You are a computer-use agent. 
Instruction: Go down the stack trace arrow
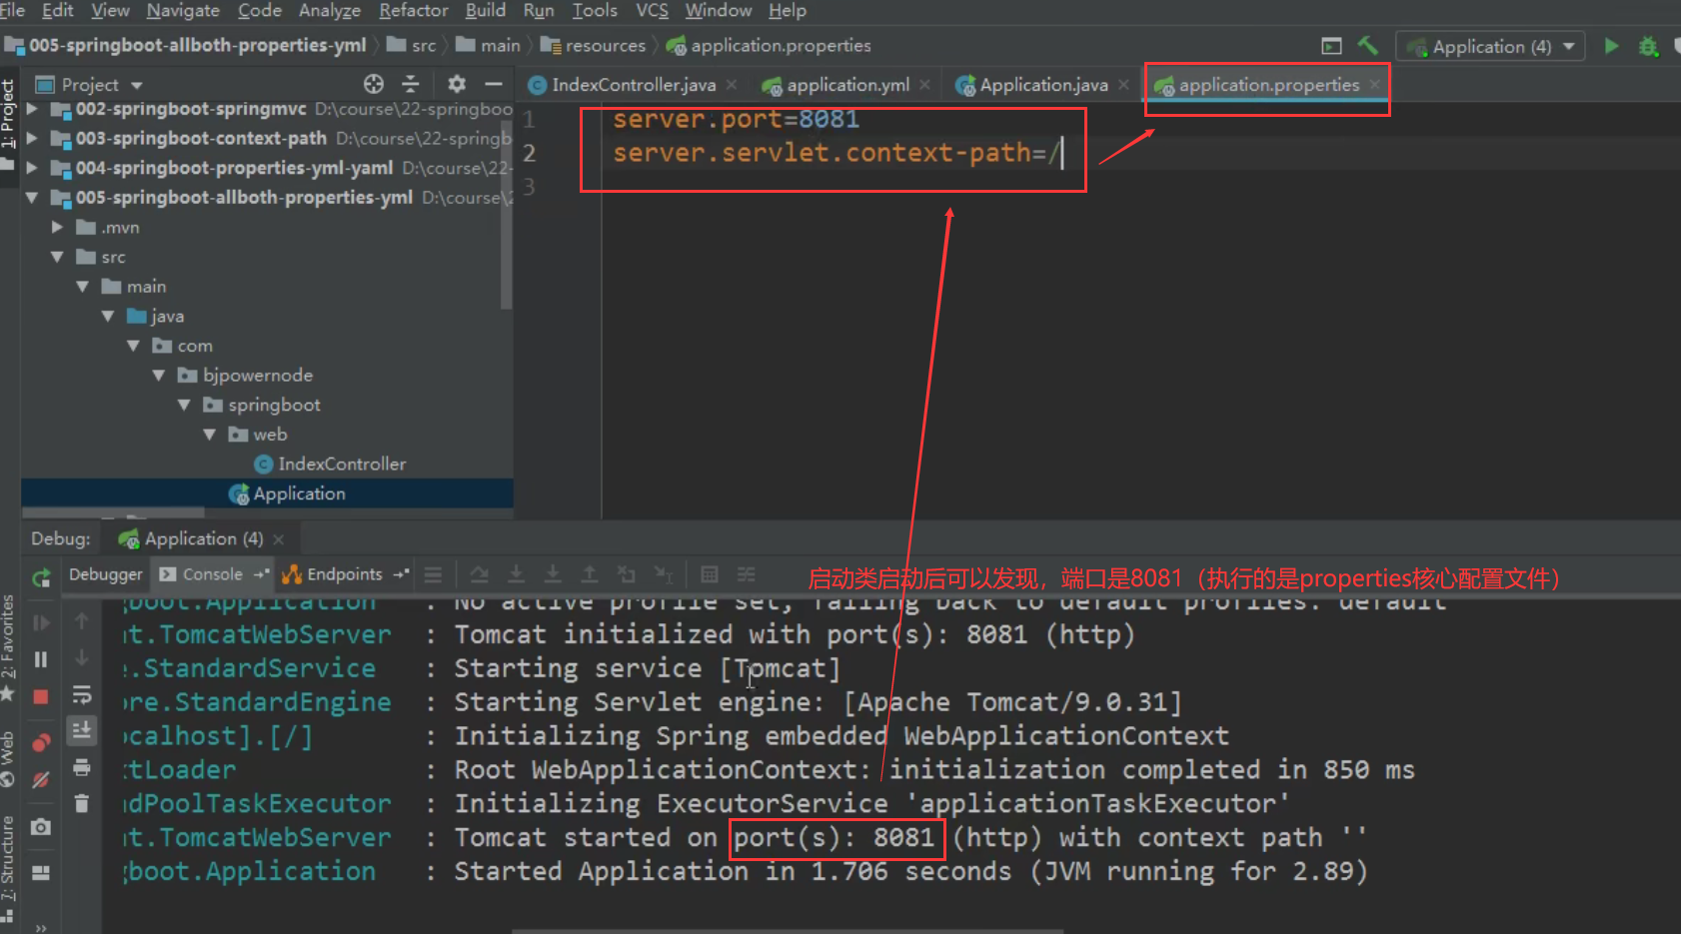click(x=82, y=657)
